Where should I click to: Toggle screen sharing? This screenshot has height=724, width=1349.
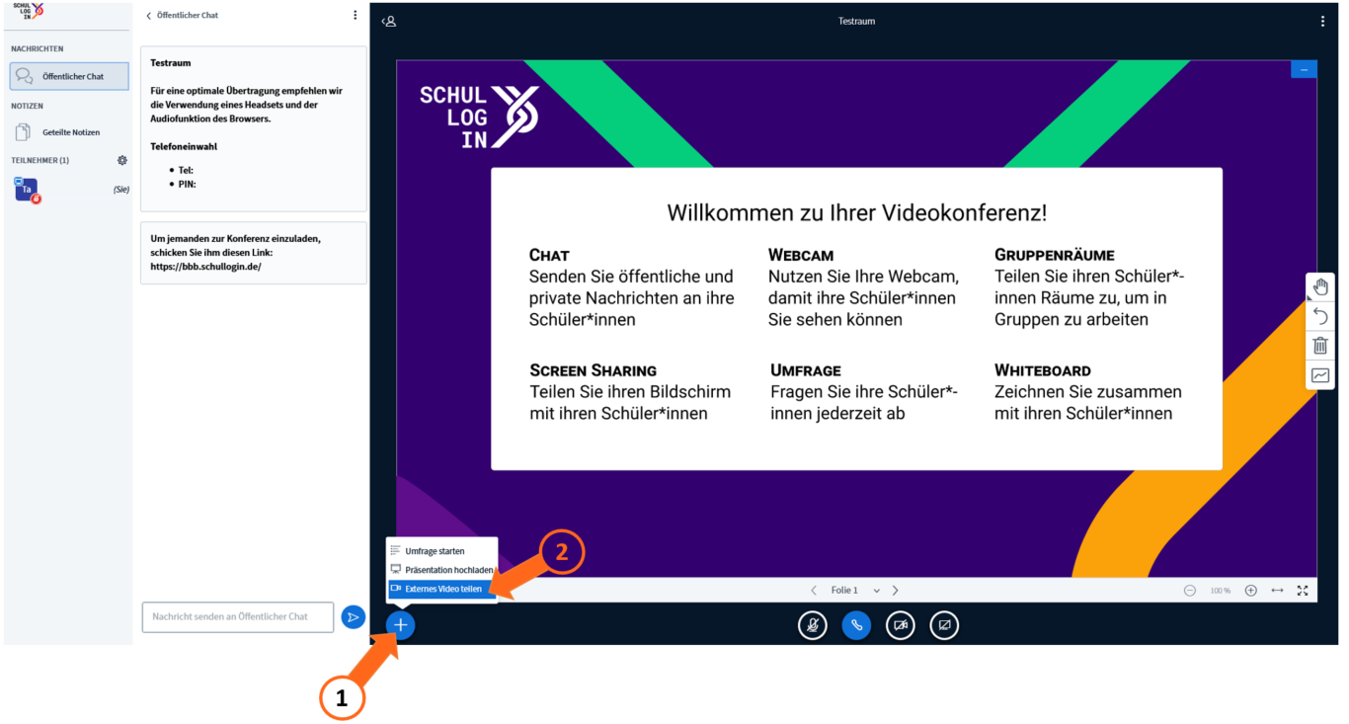coord(944,625)
